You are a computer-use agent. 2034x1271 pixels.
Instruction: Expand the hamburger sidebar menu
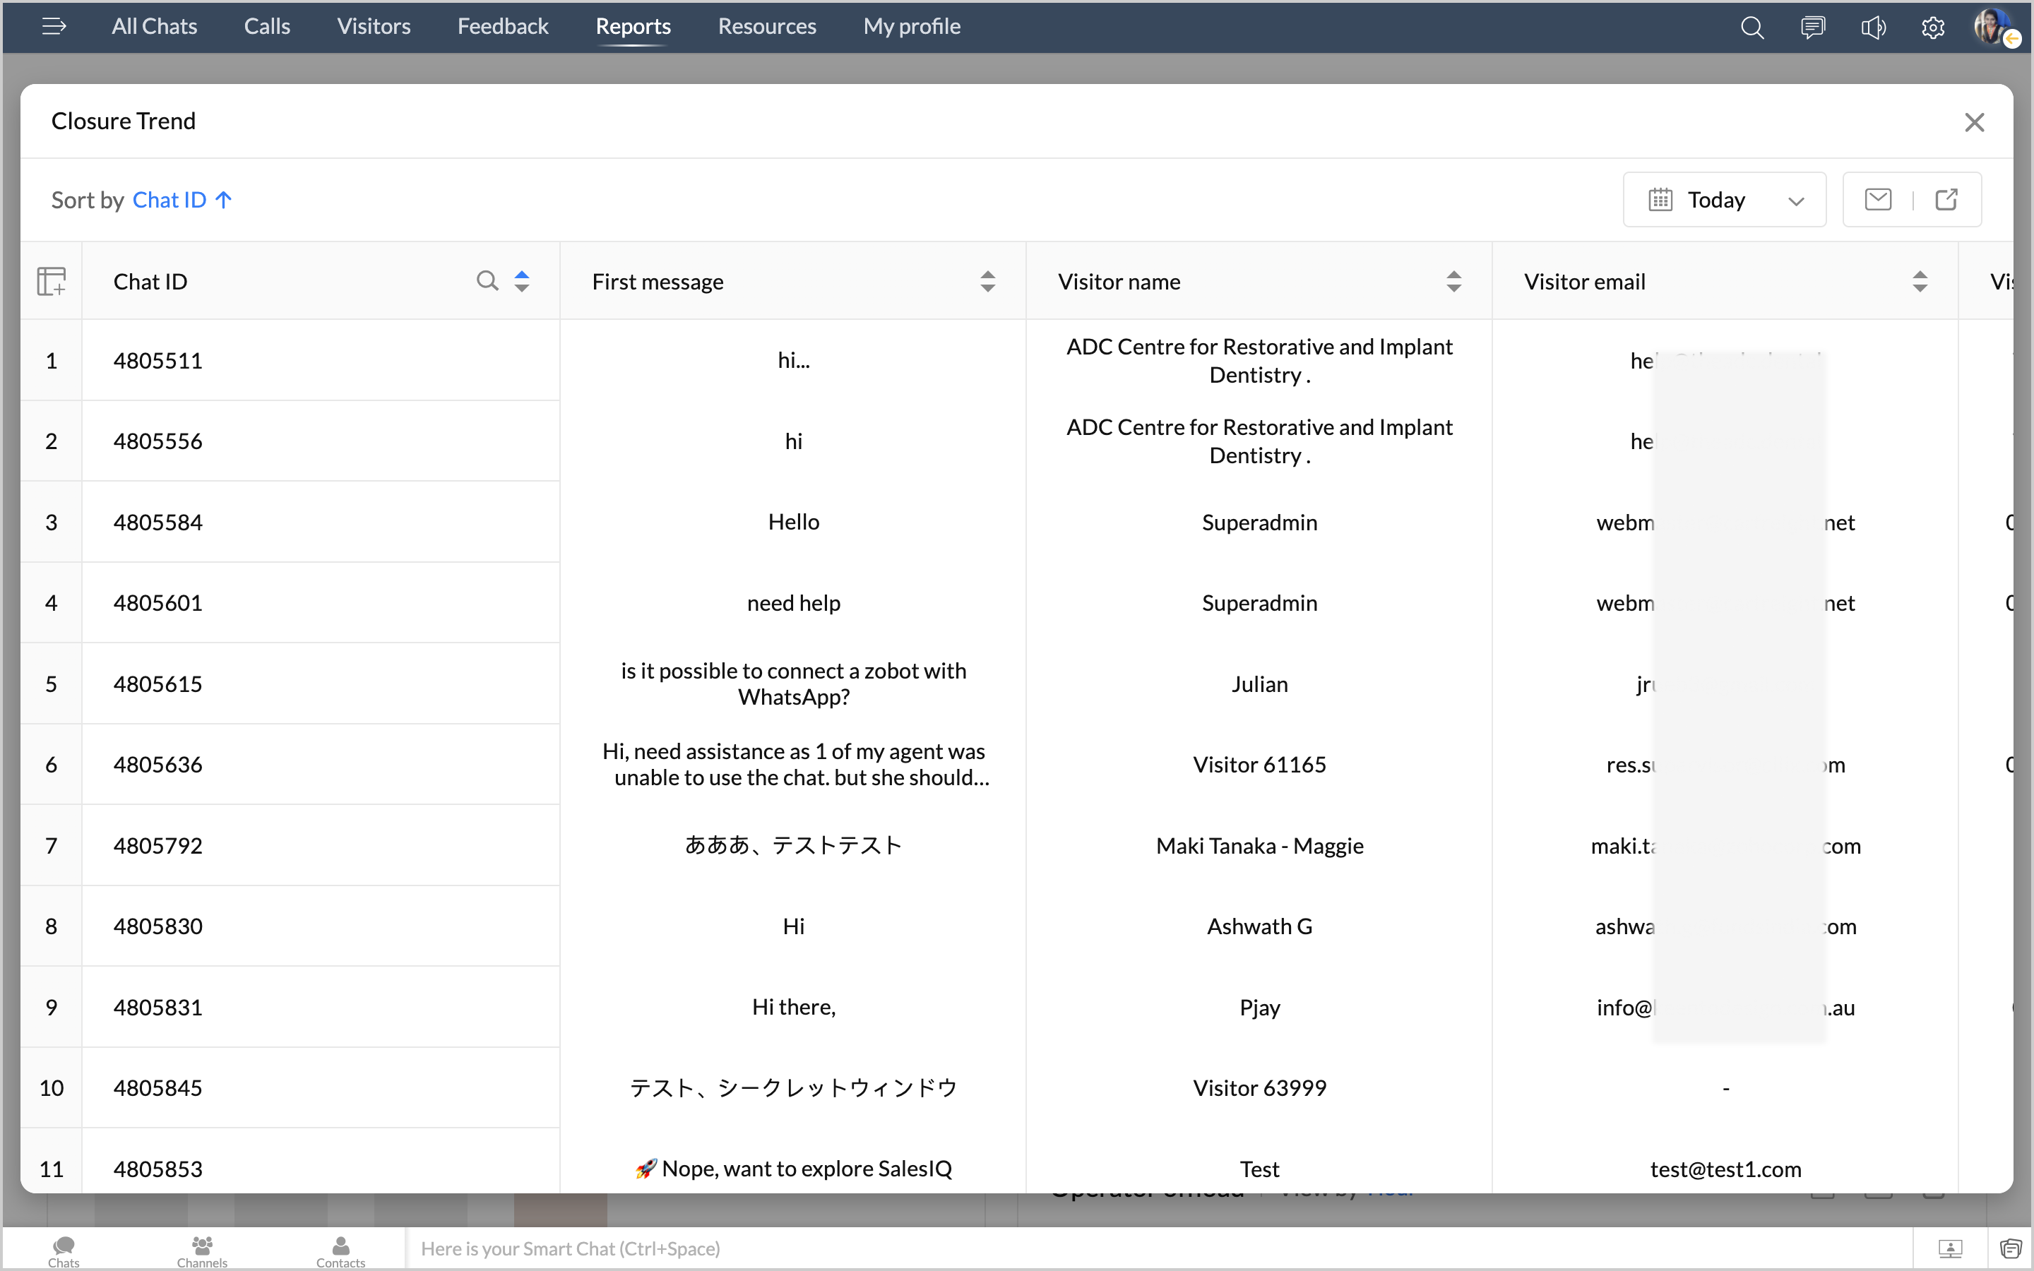pos(54,27)
